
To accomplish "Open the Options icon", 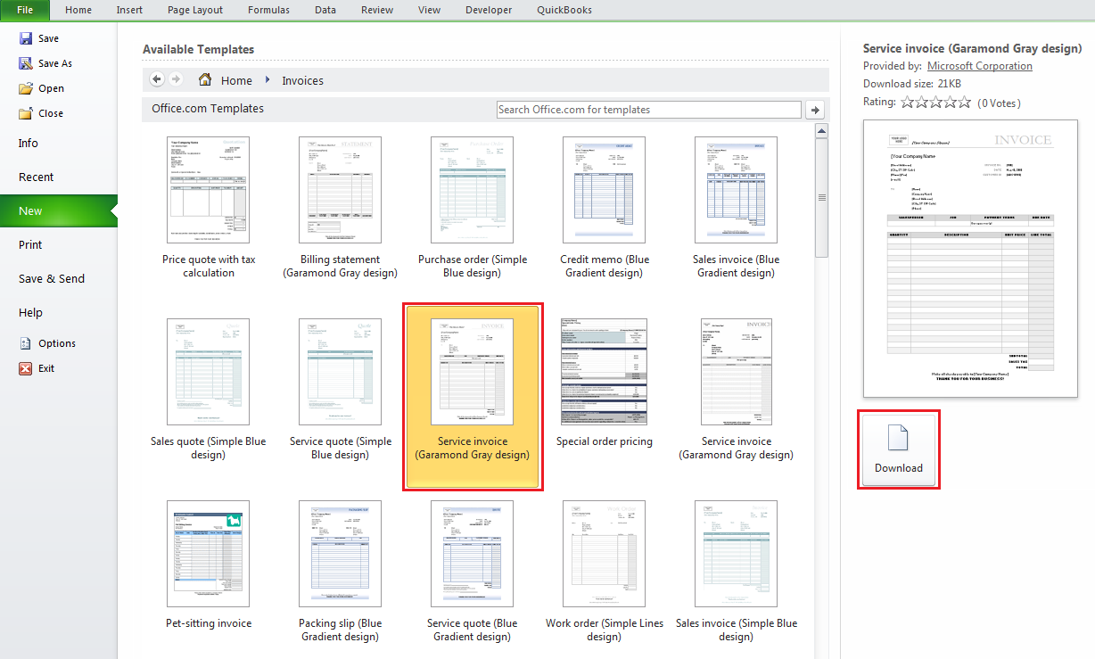I will click(25, 343).
